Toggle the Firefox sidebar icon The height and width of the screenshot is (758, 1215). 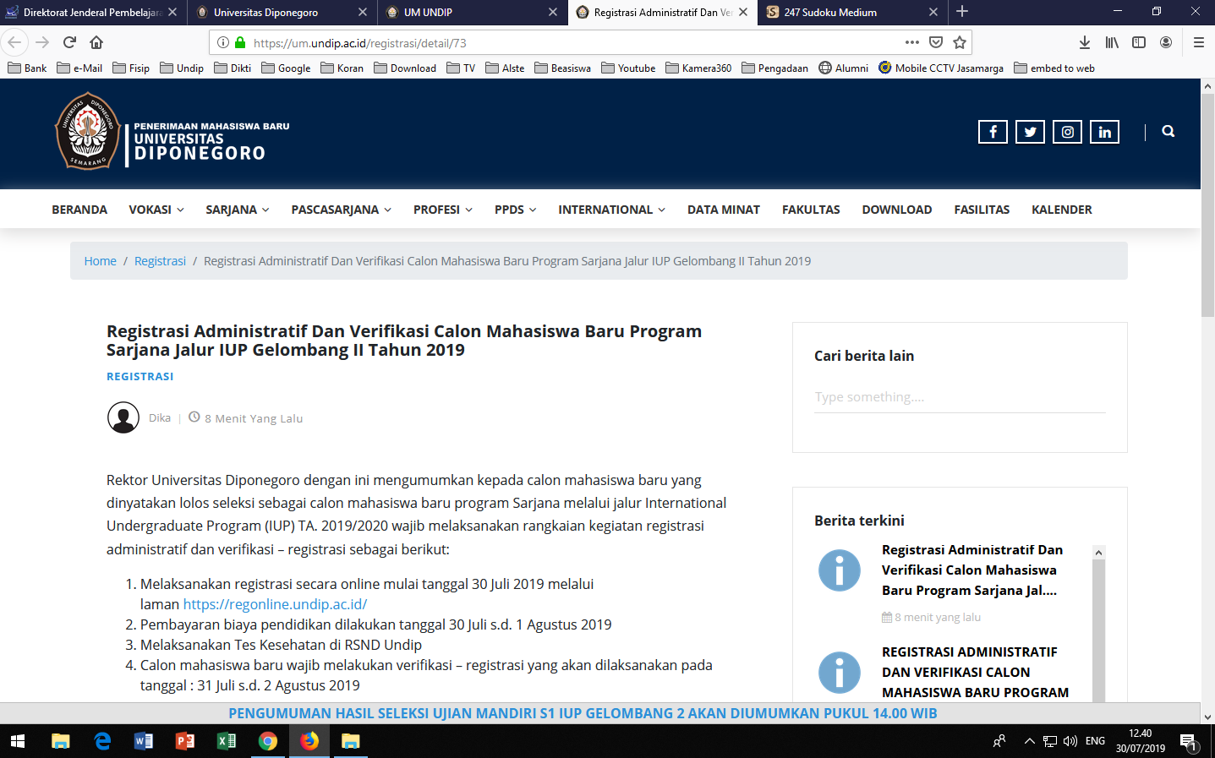(1139, 42)
